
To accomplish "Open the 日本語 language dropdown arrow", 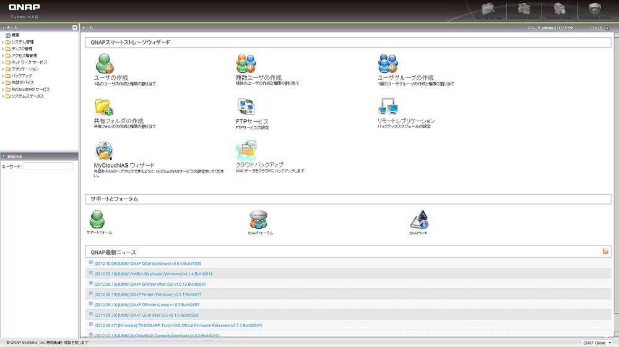I will coord(608,28).
